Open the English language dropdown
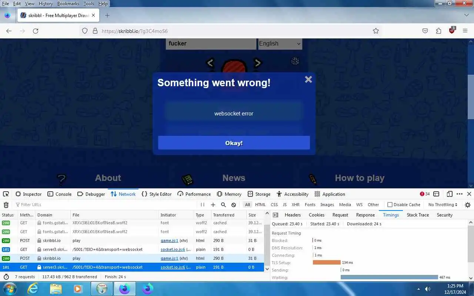 [280, 43]
